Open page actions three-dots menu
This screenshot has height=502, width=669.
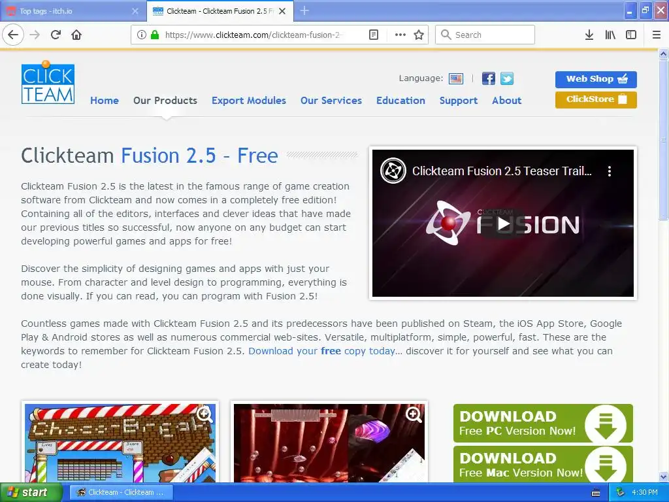(400, 35)
